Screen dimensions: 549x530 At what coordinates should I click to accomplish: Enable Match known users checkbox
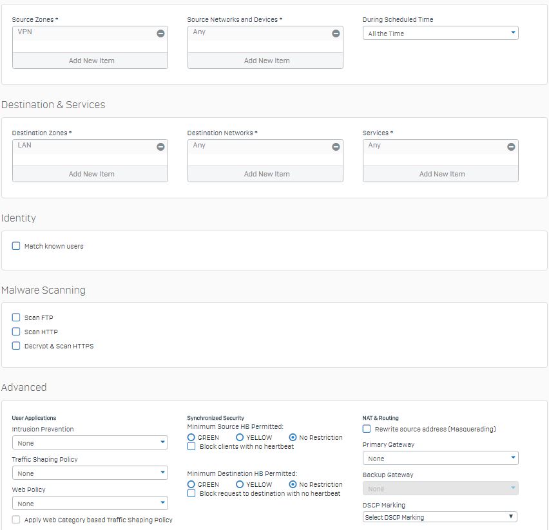tap(16, 246)
